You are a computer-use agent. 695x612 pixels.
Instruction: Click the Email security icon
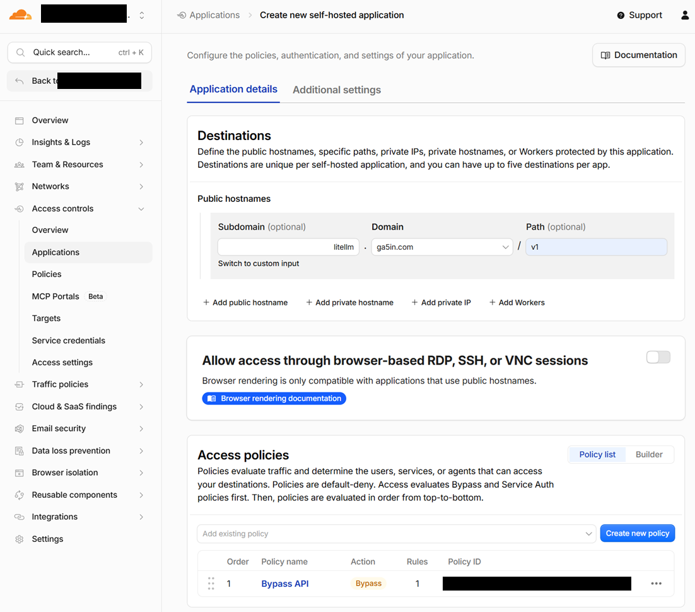[19, 429]
